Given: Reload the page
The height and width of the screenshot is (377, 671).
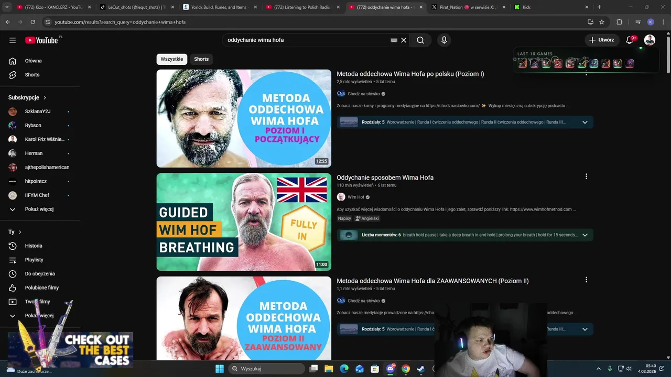Looking at the screenshot, I should [x=33, y=22].
